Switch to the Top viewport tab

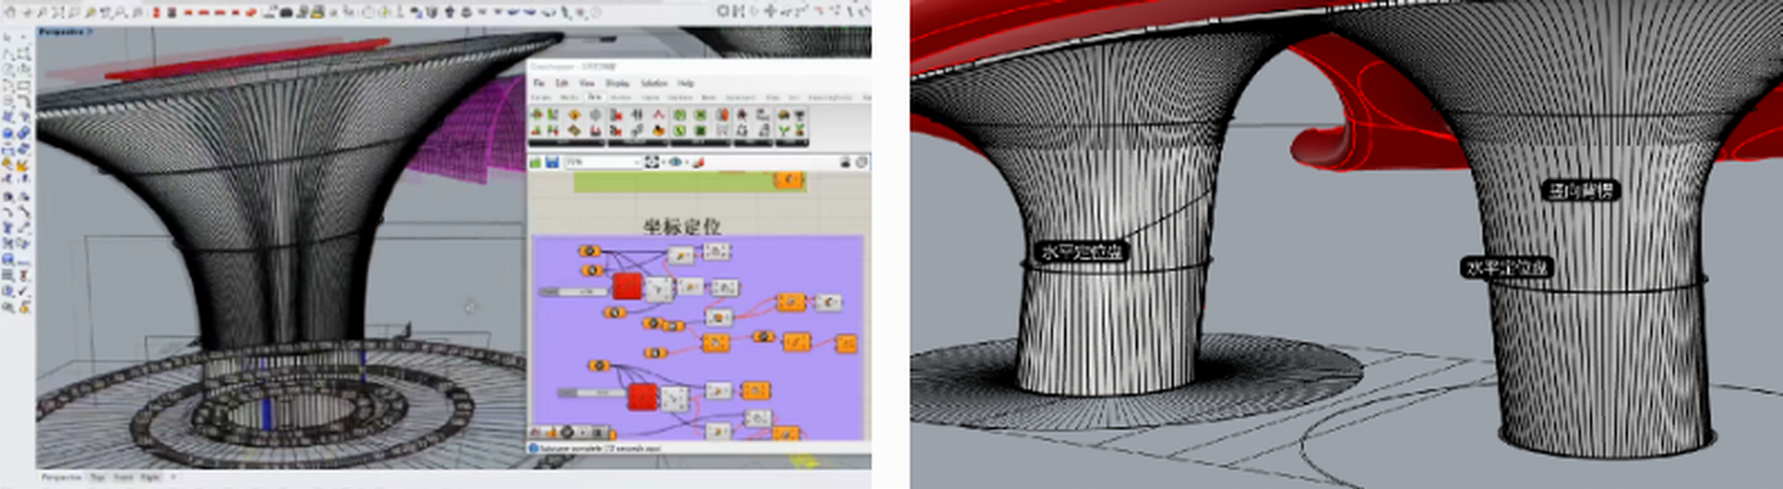[x=98, y=478]
